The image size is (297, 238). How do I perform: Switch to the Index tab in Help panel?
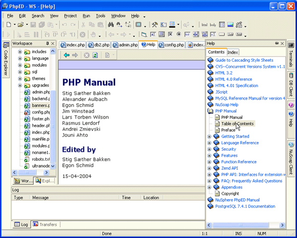pyautogui.click(x=232, y=52)
